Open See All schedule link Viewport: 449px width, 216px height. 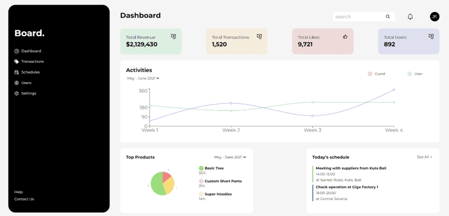coord(425,157)
